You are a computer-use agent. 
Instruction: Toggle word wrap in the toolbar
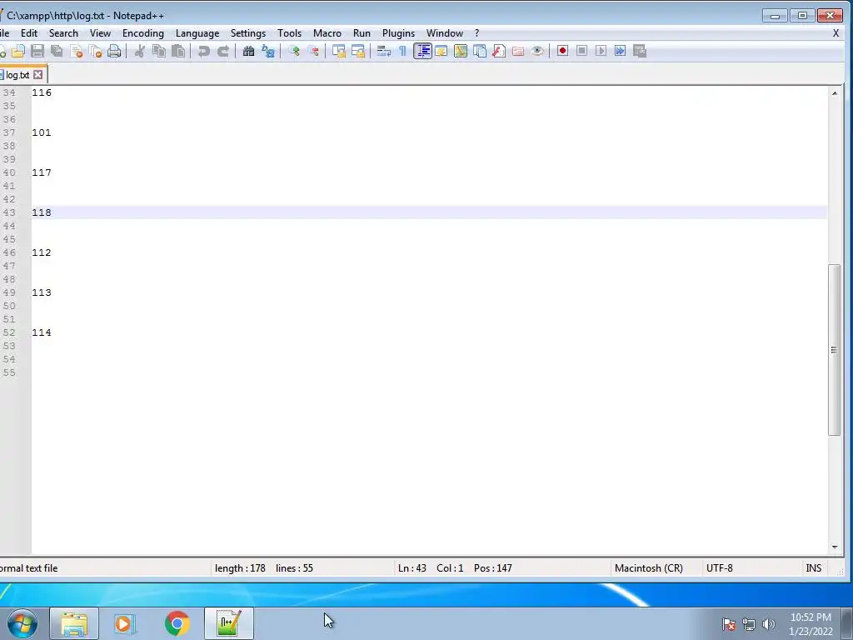383,51
